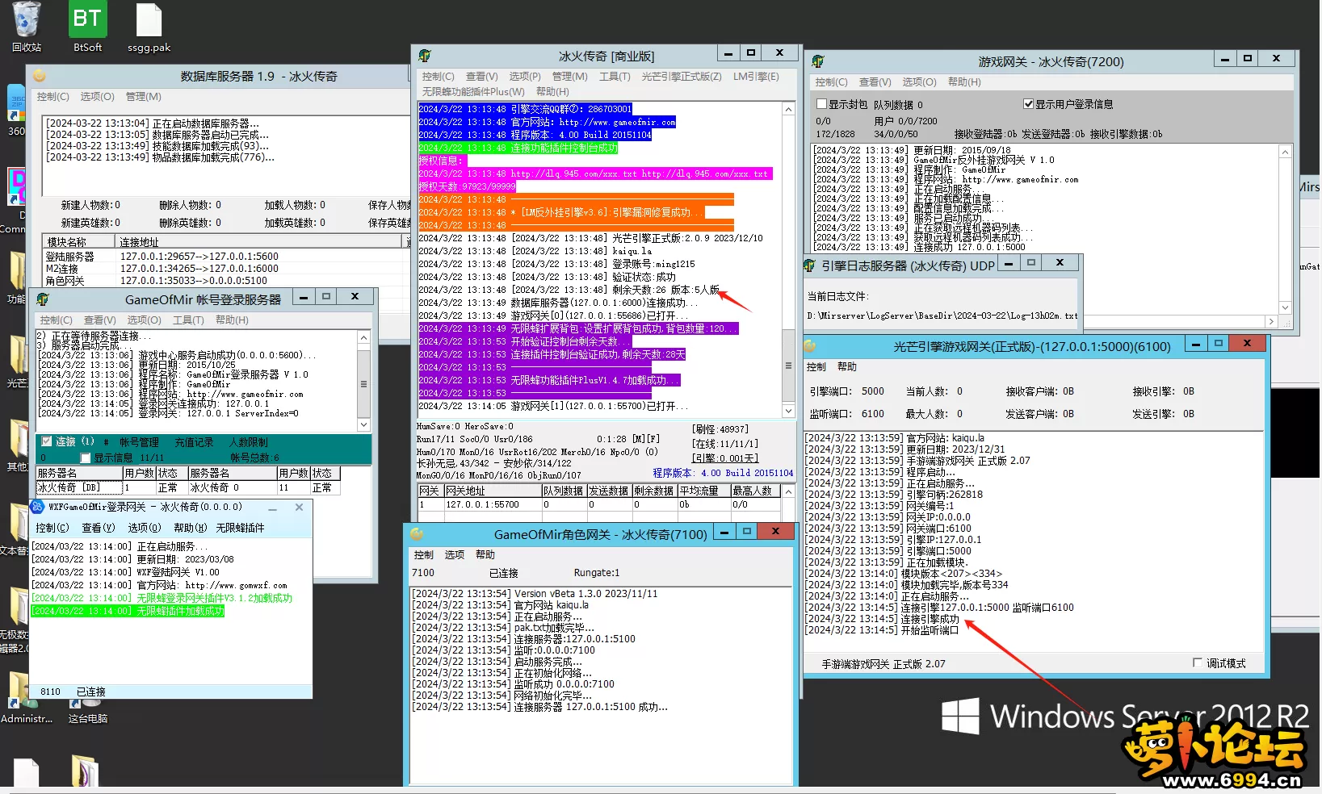This screenshot has width=1322, height=794.
Task: Open 查看(V) menu in 游戏网关 7200 window
Action: click(x=875, y=82)
